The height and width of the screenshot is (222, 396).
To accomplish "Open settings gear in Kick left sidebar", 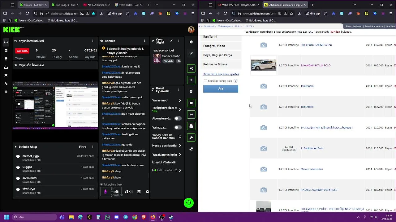I will pyautogui.click(x=6, y=92).
